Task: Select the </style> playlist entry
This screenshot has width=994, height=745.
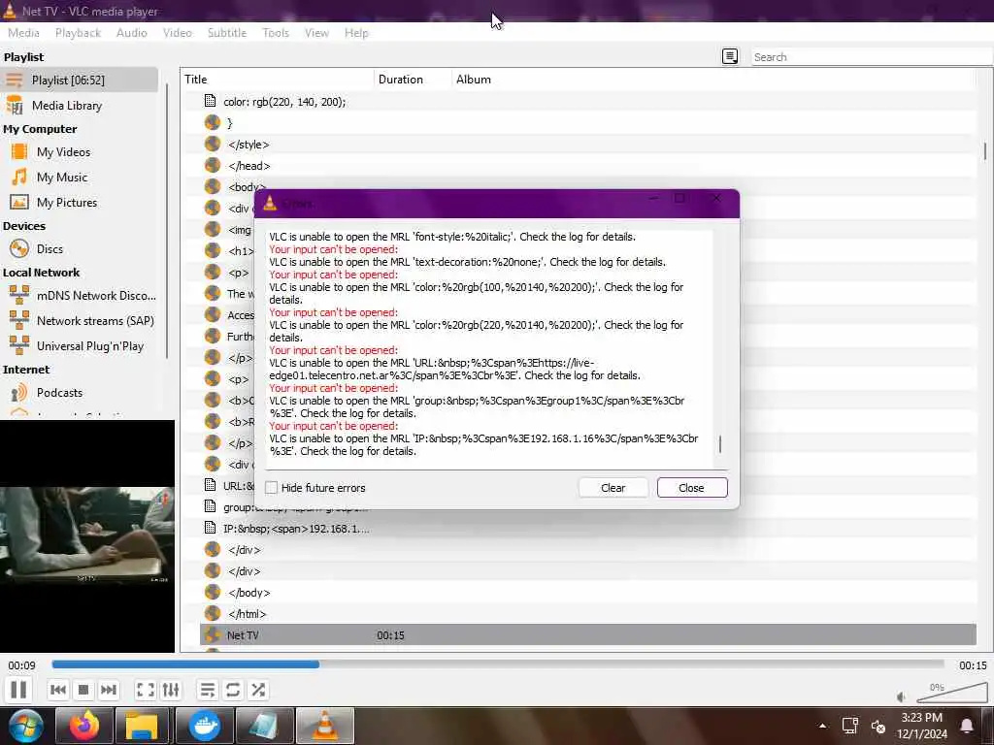Action: point(248,145)
